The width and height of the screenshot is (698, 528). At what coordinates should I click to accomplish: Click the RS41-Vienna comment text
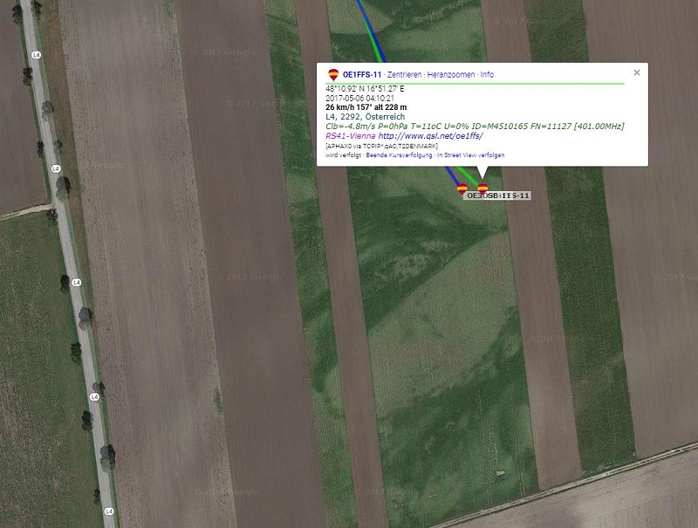(x=351, y=136)
